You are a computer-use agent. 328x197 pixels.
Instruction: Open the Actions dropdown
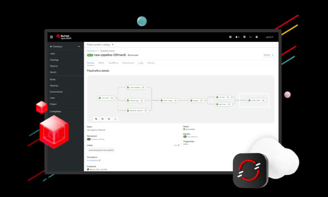[x=269, y=55]
